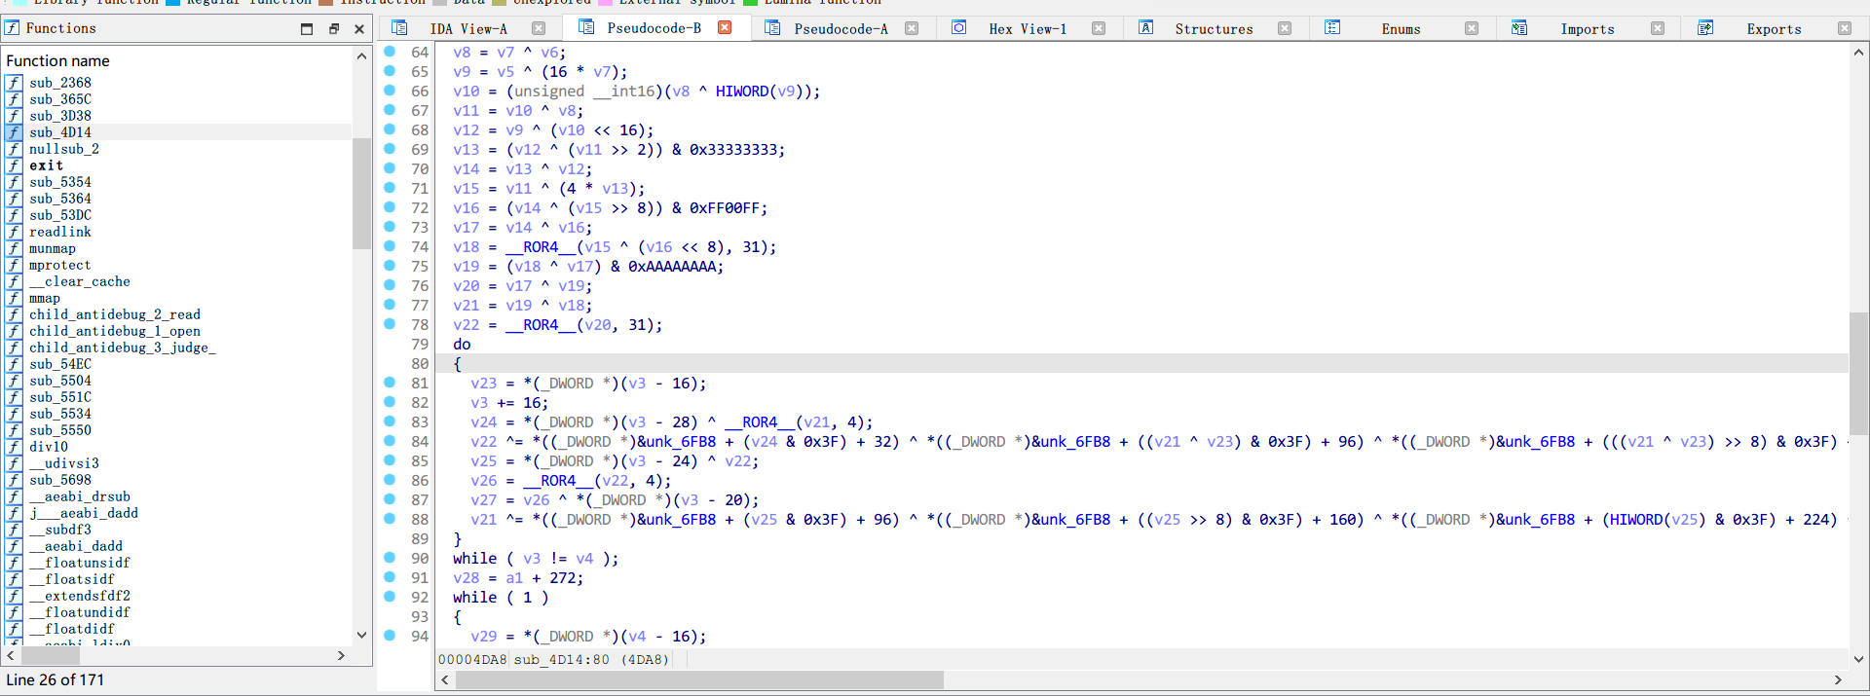Viewport: 1870px width, 696px height.
Task: Click the __ROR4__ call on line 78
Action: click(541, 324)
